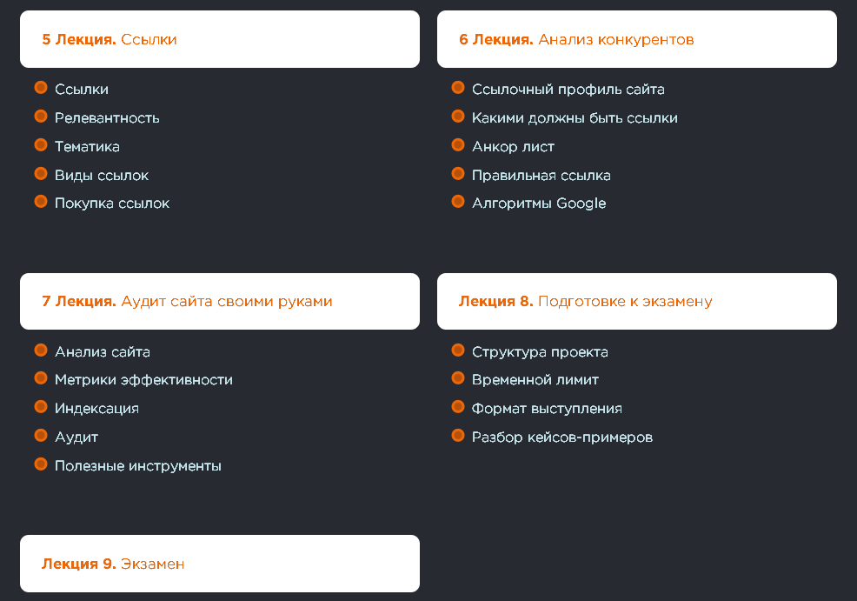Open the Лекция 8. Подготовке к экзамену header

[x=637, y=301]
